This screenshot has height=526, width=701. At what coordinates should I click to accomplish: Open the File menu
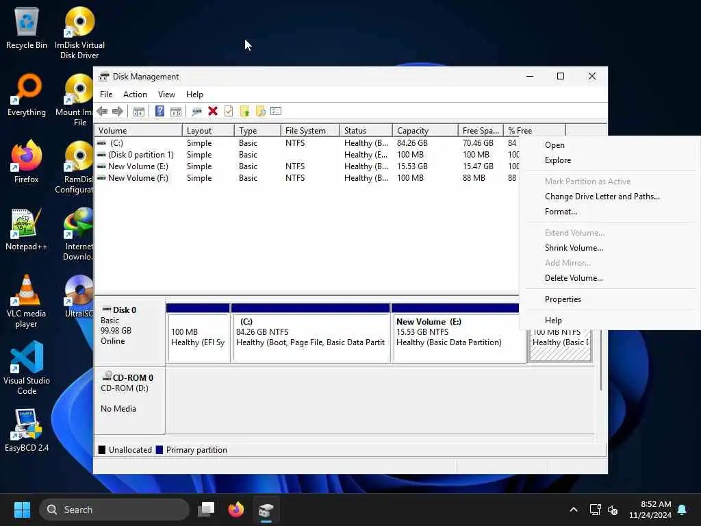point(106,95)
